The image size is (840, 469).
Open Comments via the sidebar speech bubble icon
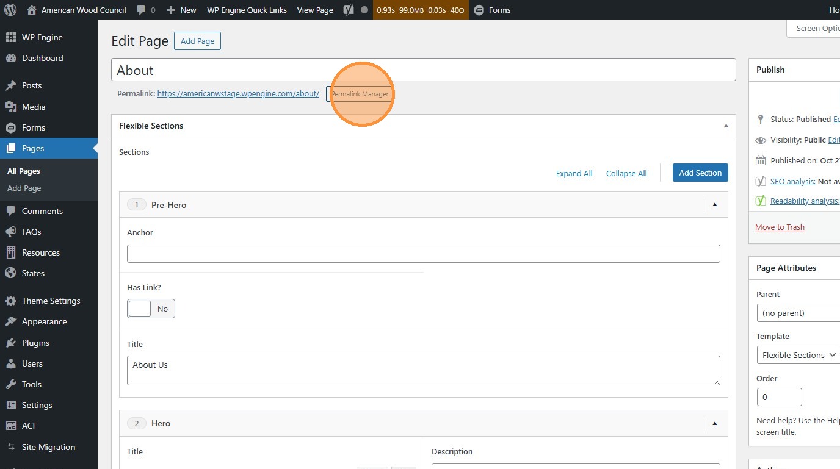(10, 211)
